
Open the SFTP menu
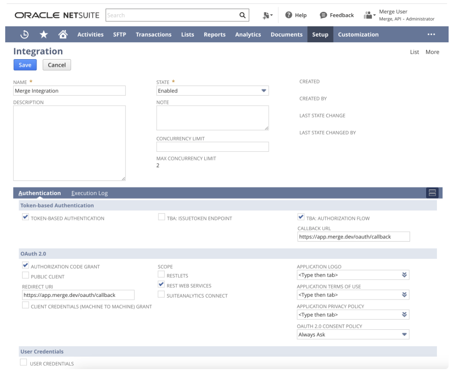pos(120,35)
